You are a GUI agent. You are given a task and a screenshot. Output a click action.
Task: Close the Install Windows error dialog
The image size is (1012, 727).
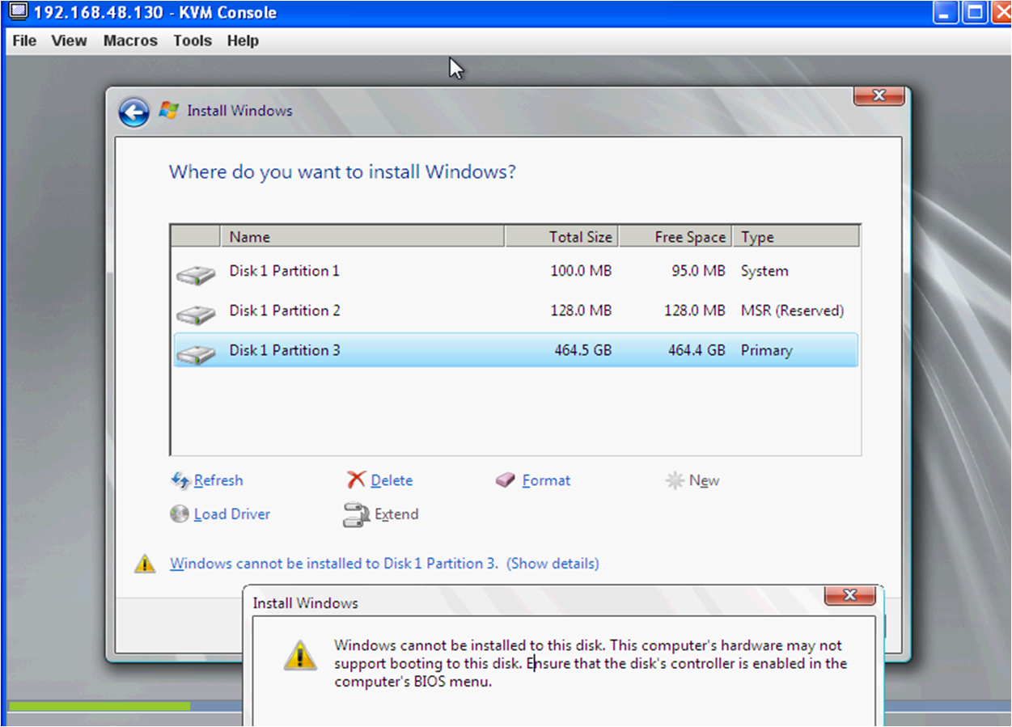pyautogui.click(x=849, y=595)
